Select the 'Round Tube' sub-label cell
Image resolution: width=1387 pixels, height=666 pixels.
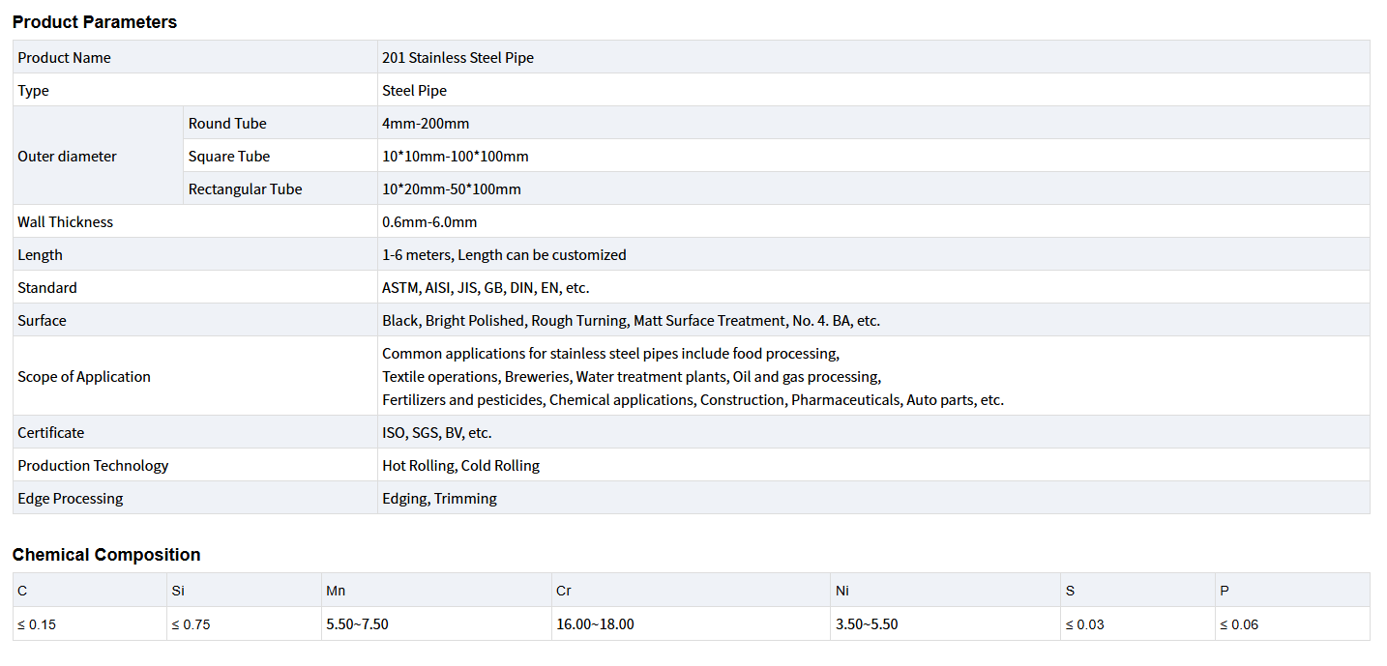(x=227, y=124)
